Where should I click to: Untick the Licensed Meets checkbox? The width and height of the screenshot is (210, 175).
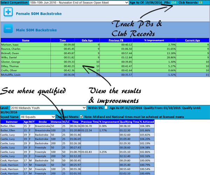point(82,117)
